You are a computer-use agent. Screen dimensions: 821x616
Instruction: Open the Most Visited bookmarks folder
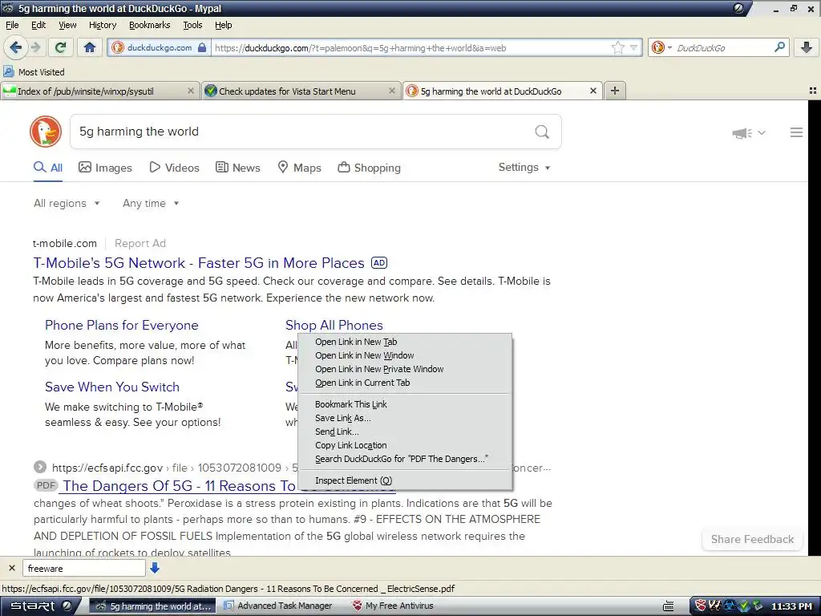[x=34, y=71]
